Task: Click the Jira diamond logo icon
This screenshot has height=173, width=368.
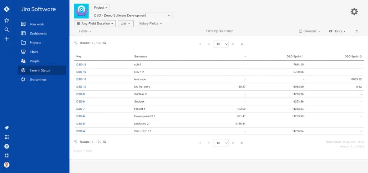Action: coord(6,9)
